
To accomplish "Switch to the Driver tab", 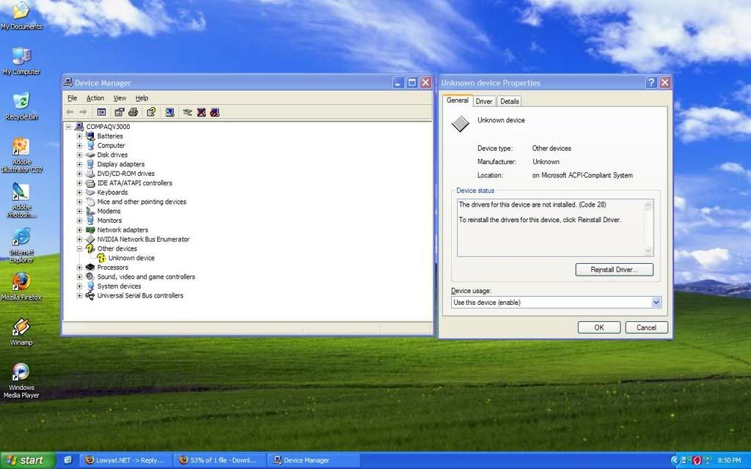I will 484,100.
